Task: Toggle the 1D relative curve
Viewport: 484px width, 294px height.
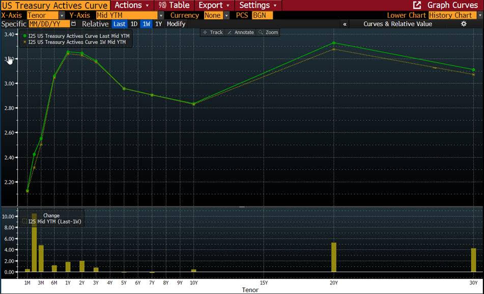Action: (x=134, y=24)
